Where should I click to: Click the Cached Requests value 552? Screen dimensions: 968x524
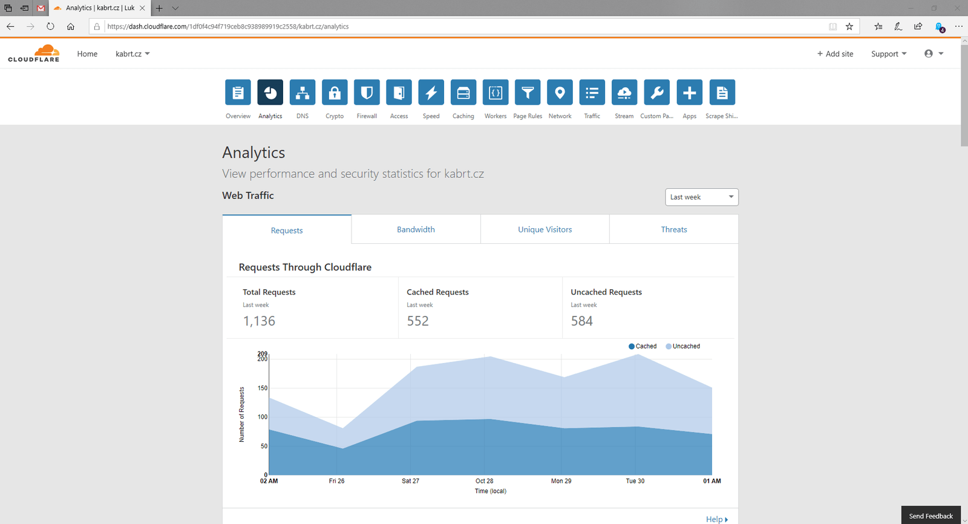[x=417, y=321]
